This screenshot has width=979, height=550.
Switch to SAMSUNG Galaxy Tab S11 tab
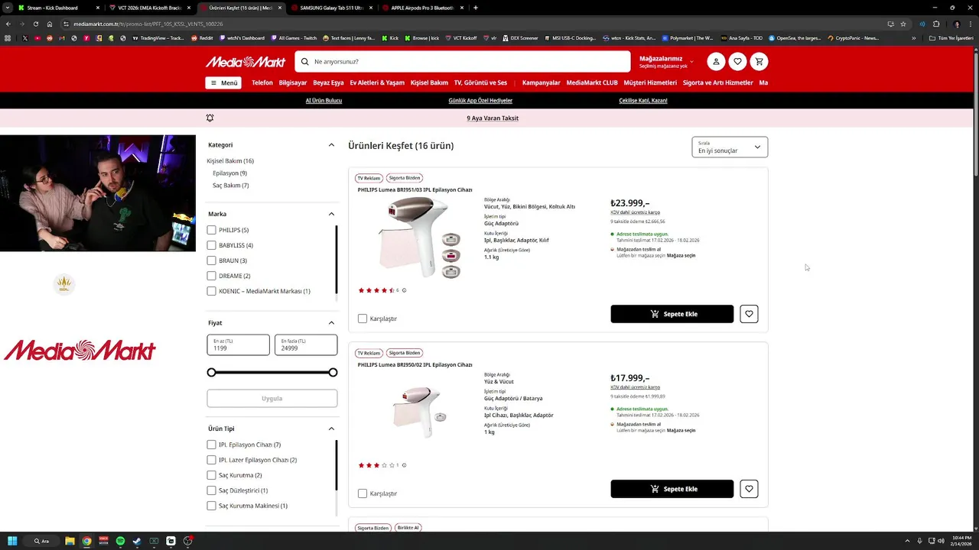332,8
